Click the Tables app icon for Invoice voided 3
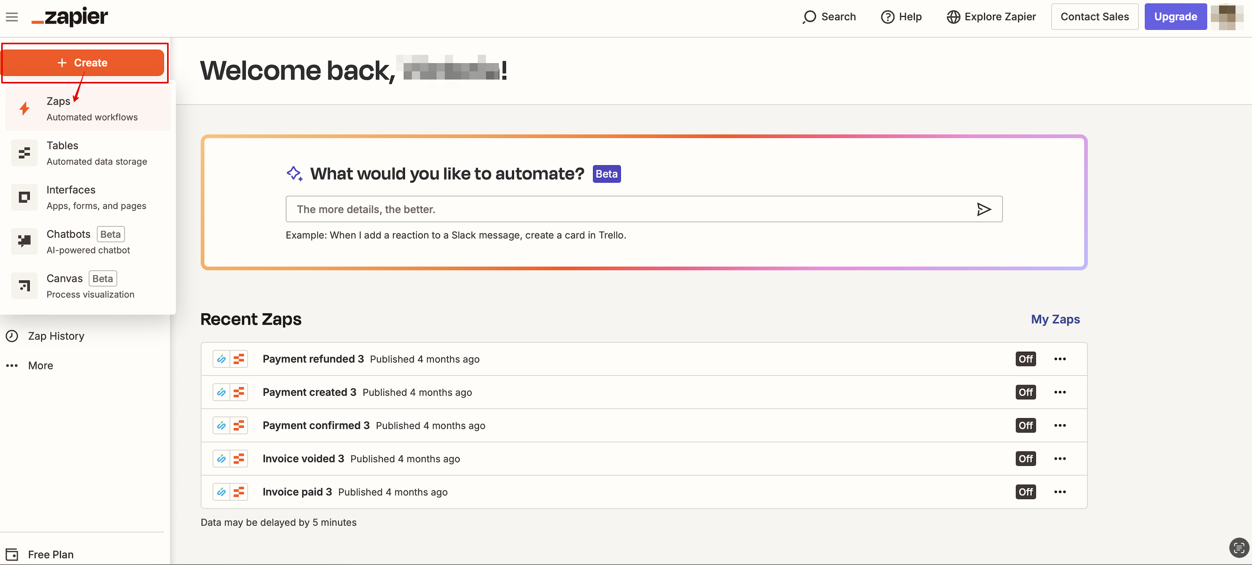1252x565 pixels. tap(238, 459)
